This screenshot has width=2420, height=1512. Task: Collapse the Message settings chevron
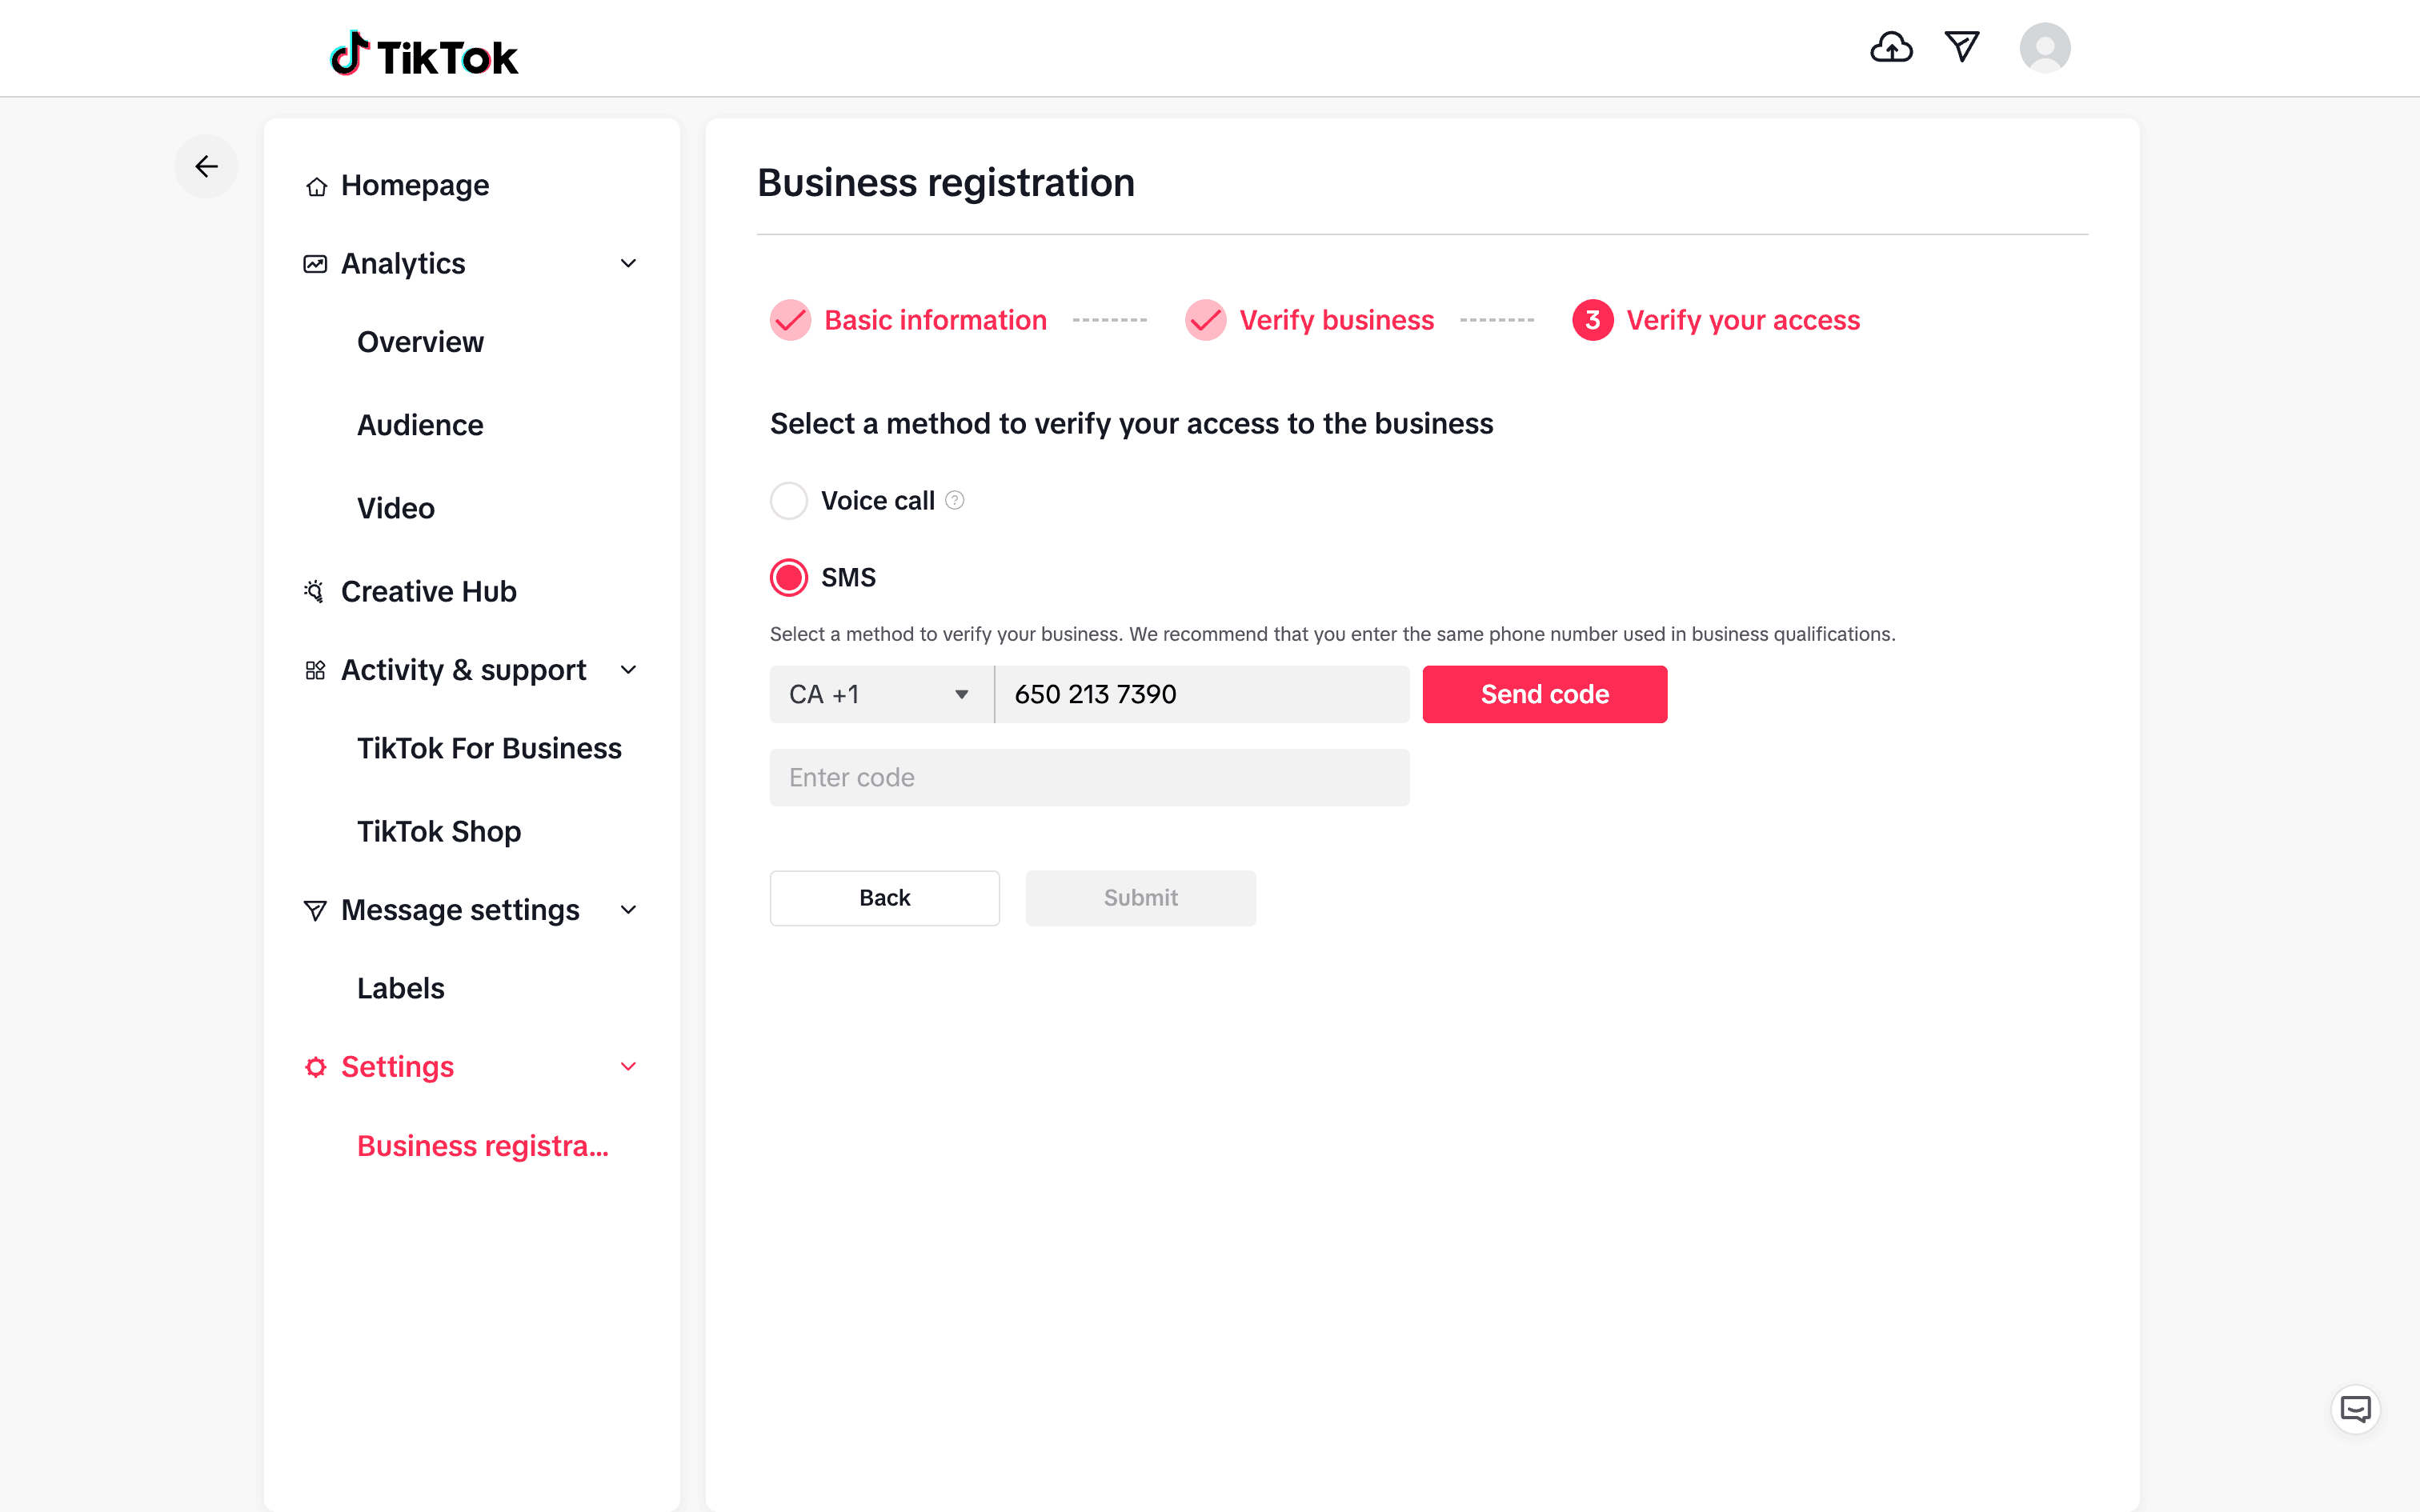pyautogui.click(x=628, y=910)
